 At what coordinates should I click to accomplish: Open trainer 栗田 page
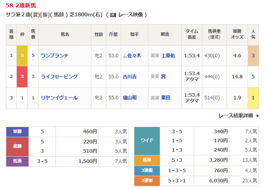click(166, 98)
